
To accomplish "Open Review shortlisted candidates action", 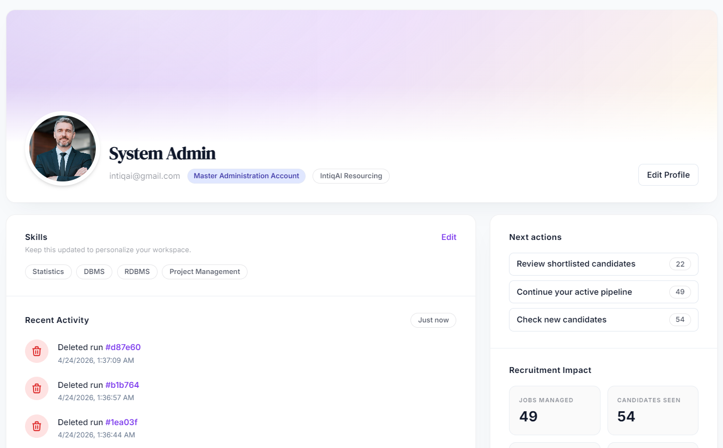I will [604, 264].
